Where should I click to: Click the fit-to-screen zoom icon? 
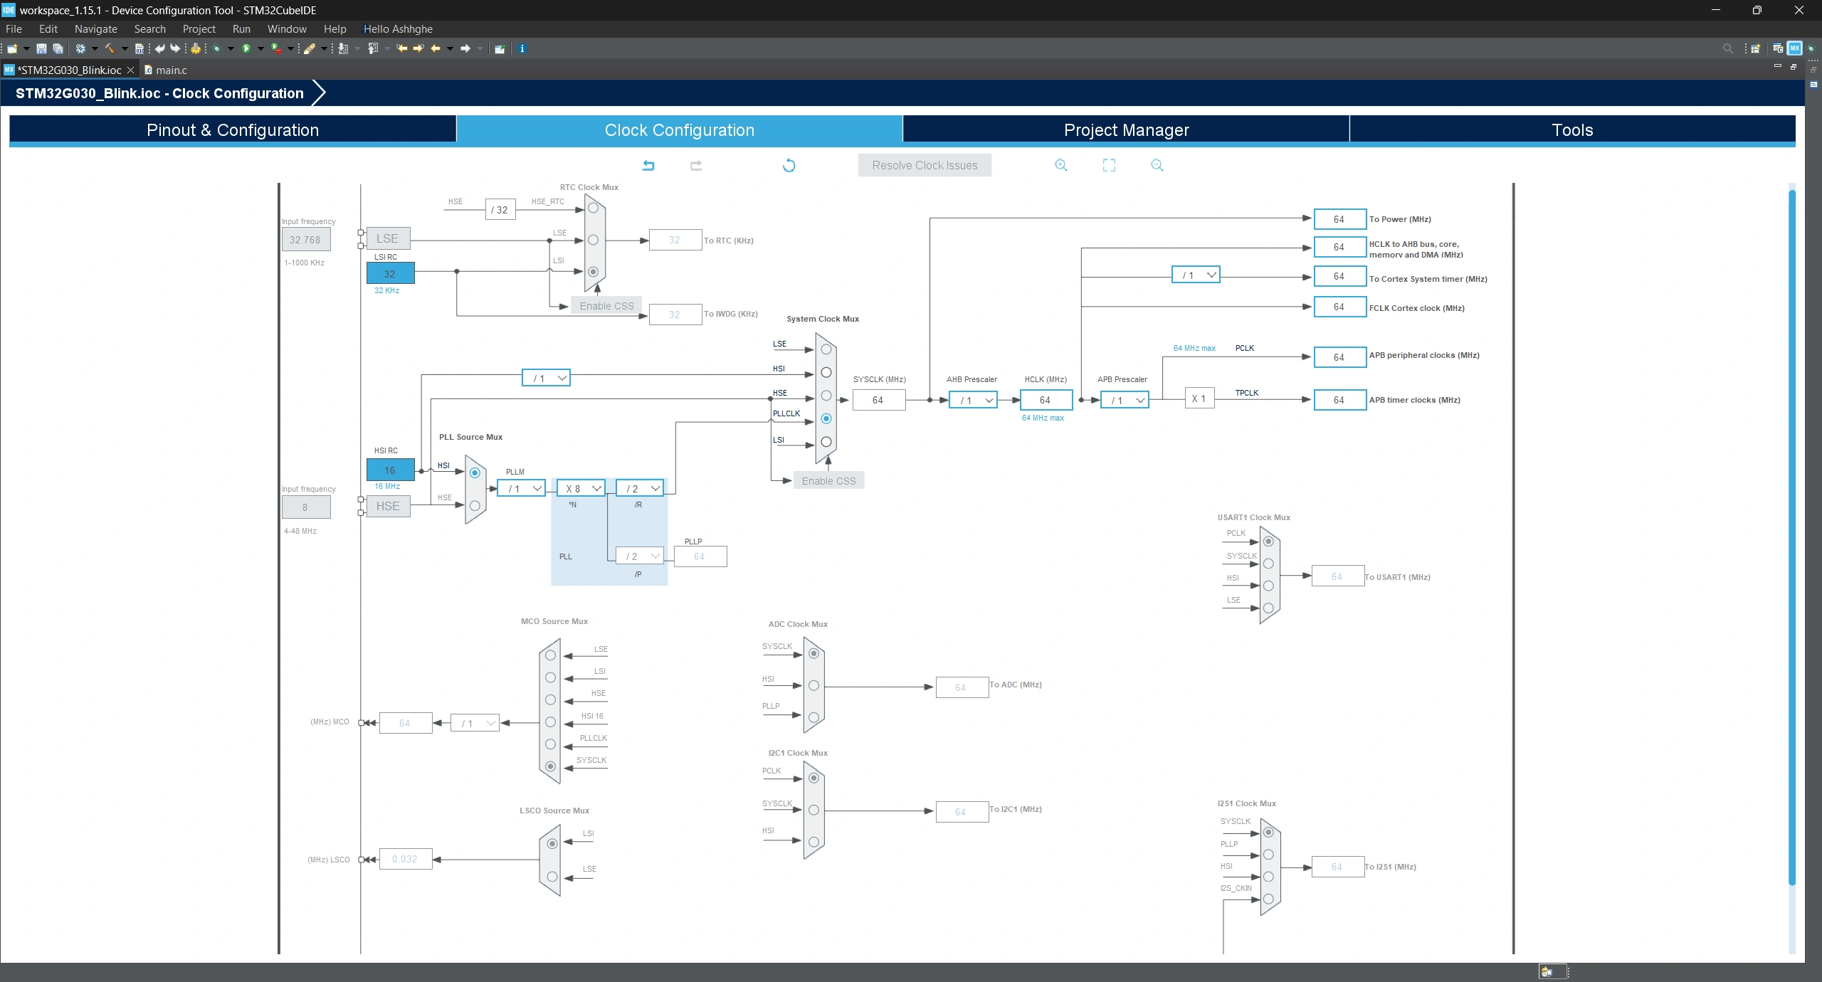click(1109, 165)
